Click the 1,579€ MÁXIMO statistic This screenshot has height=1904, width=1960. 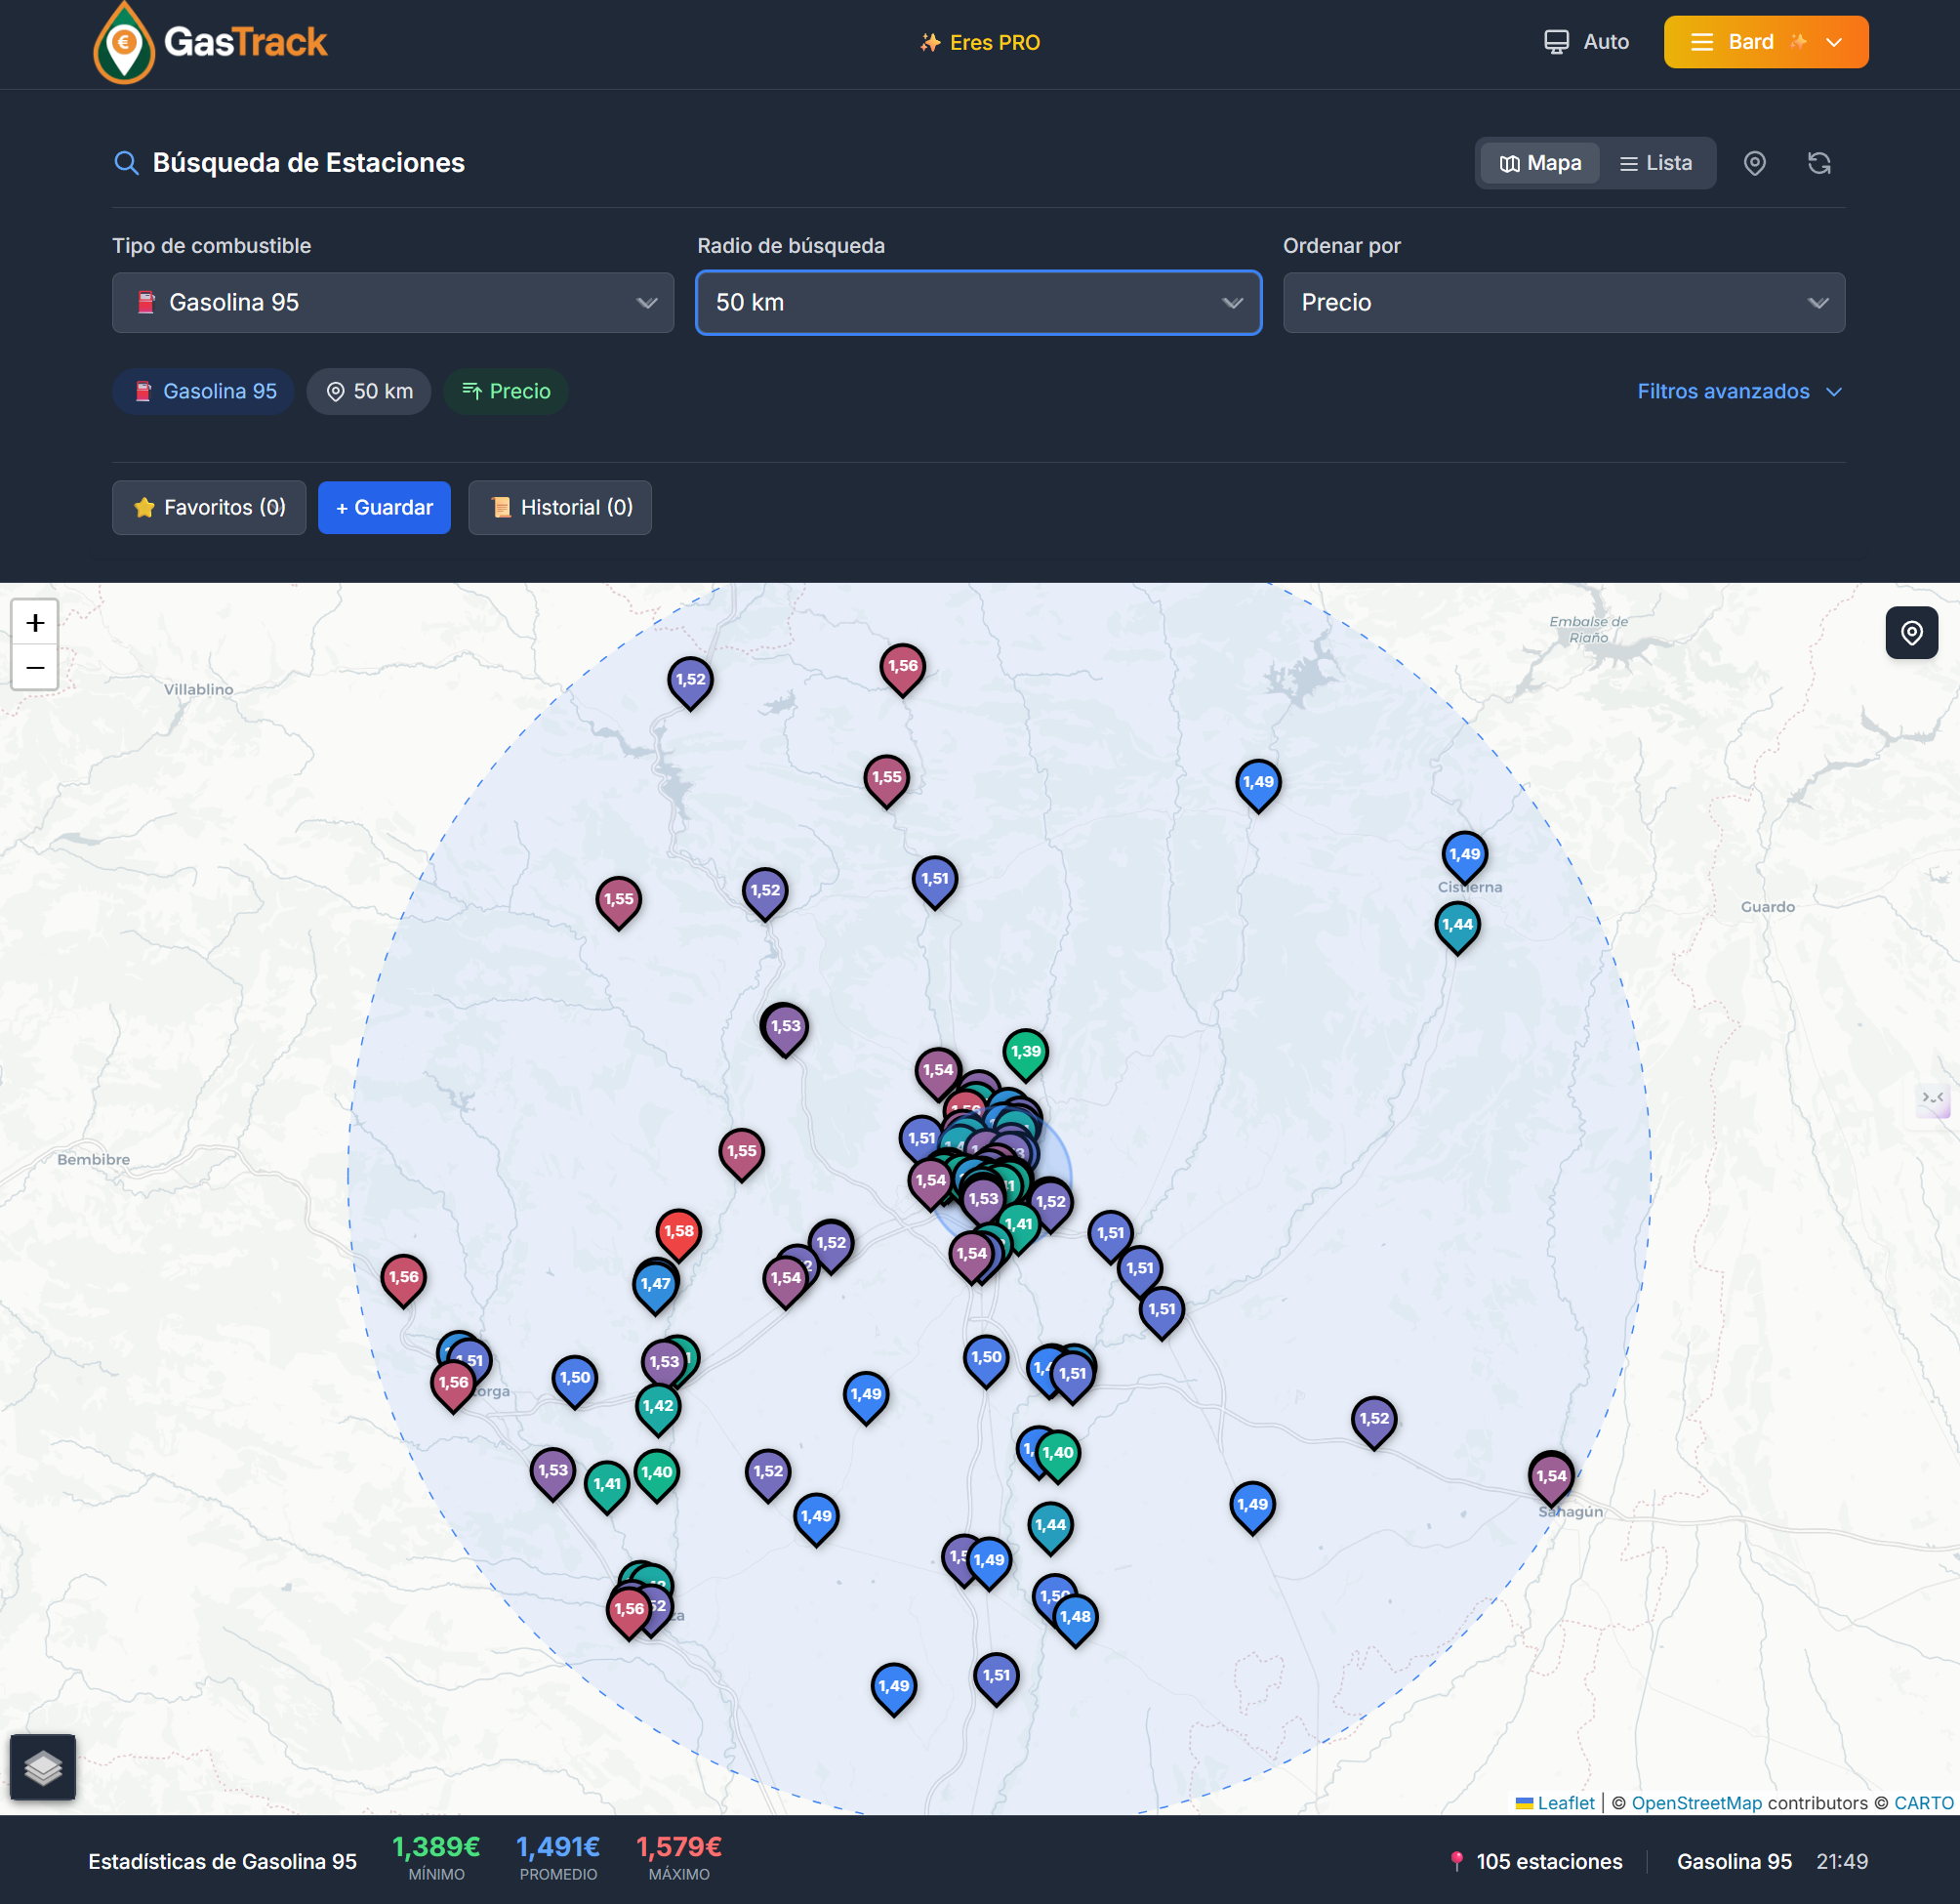click(x=679, y=1858)
